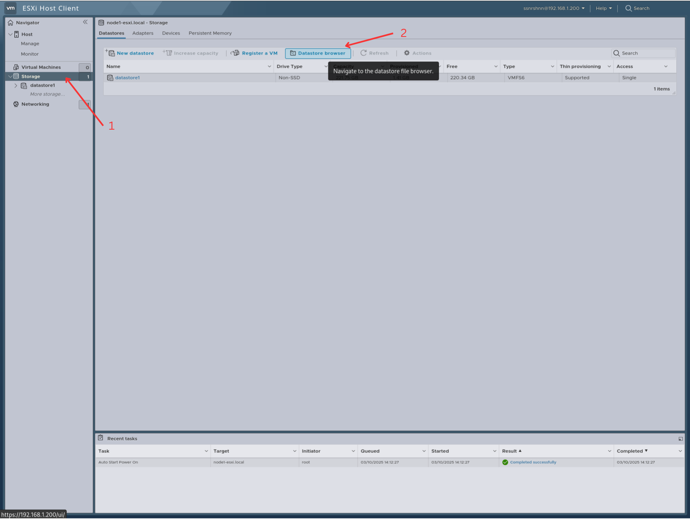Open the Thin provisioning column dropdown

[608, 66]
